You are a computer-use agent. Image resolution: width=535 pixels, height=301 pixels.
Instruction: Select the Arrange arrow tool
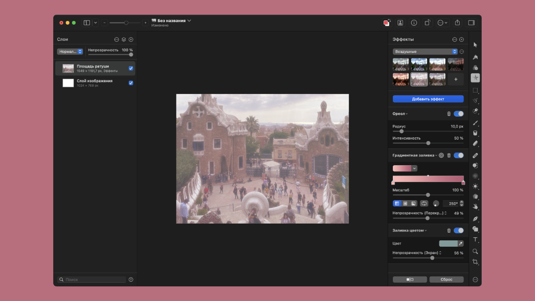click(x=475, y=45)
